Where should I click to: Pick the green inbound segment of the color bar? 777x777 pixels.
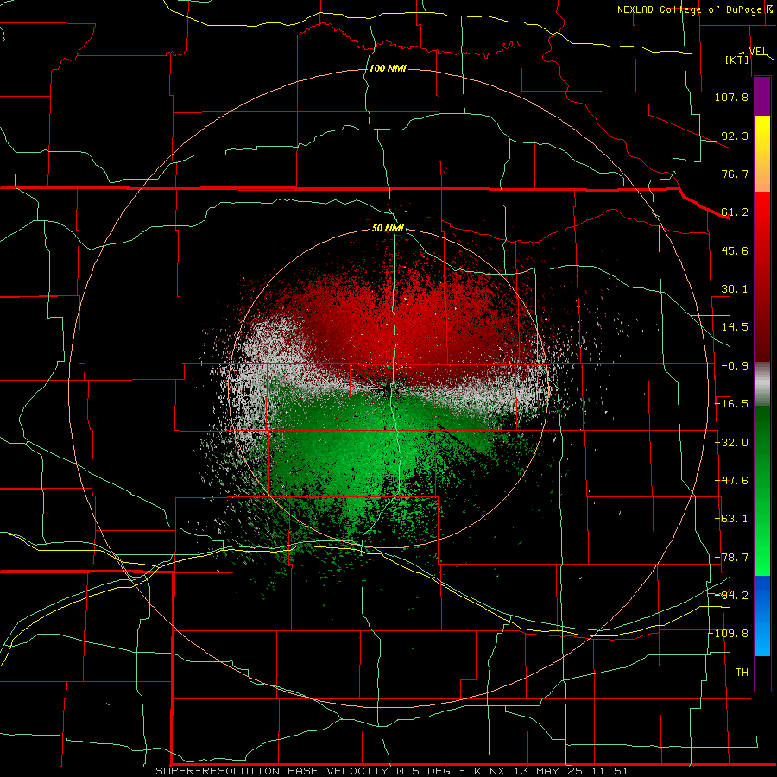pos(762,490)
